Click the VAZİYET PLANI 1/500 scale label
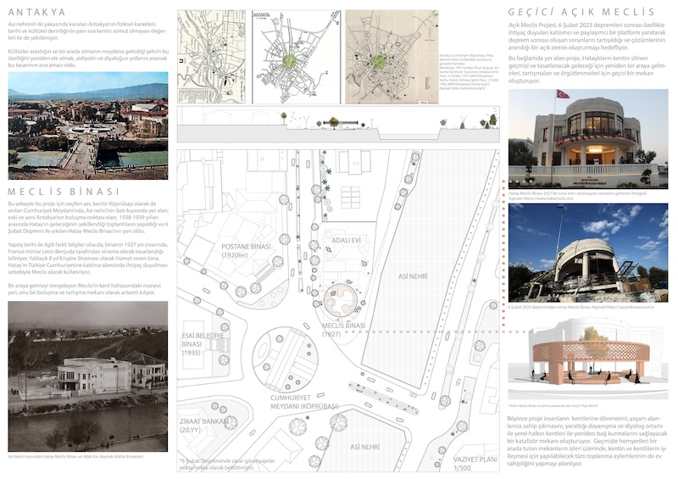Viewport: 678px width, 479px height. click(475, 464)
